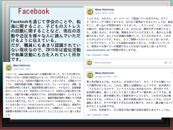Image resolution: width=173 pixels, height=130 pixels.
Task: Open Masa Nishimoto name on June 3 post
Action: coord(22,66)
